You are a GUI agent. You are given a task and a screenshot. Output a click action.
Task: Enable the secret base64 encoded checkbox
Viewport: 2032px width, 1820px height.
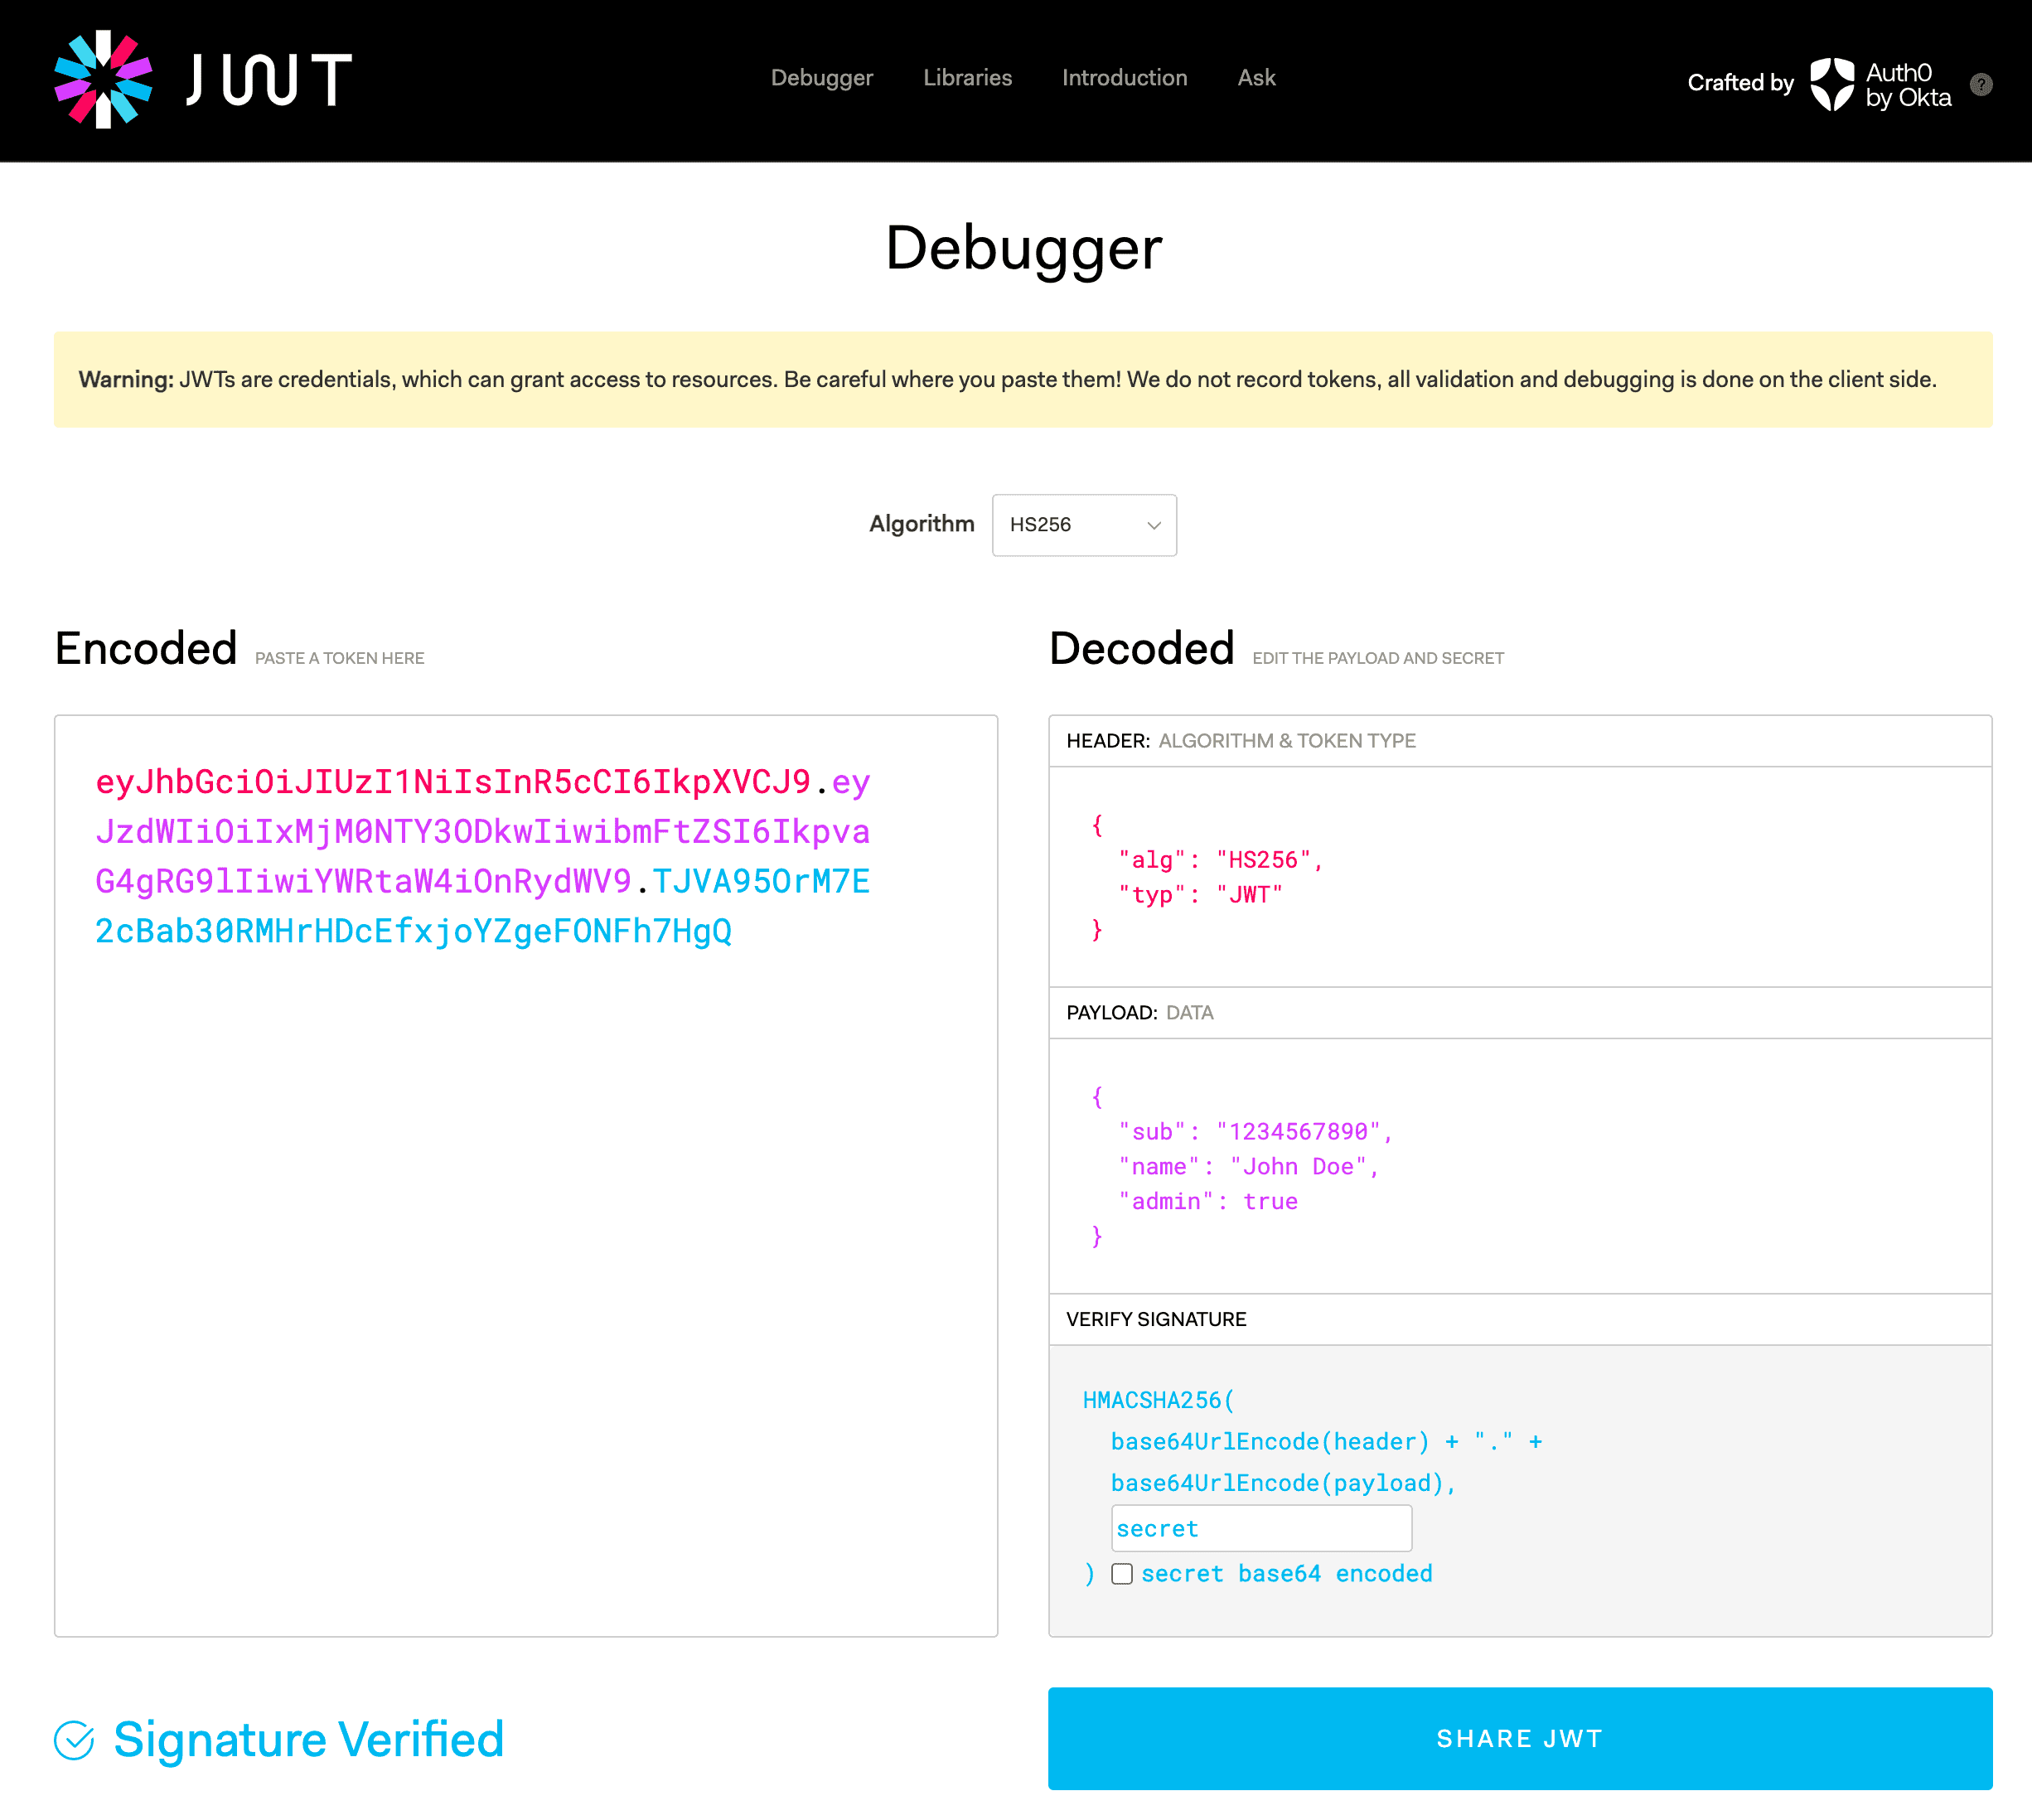coord(1122,1573)
